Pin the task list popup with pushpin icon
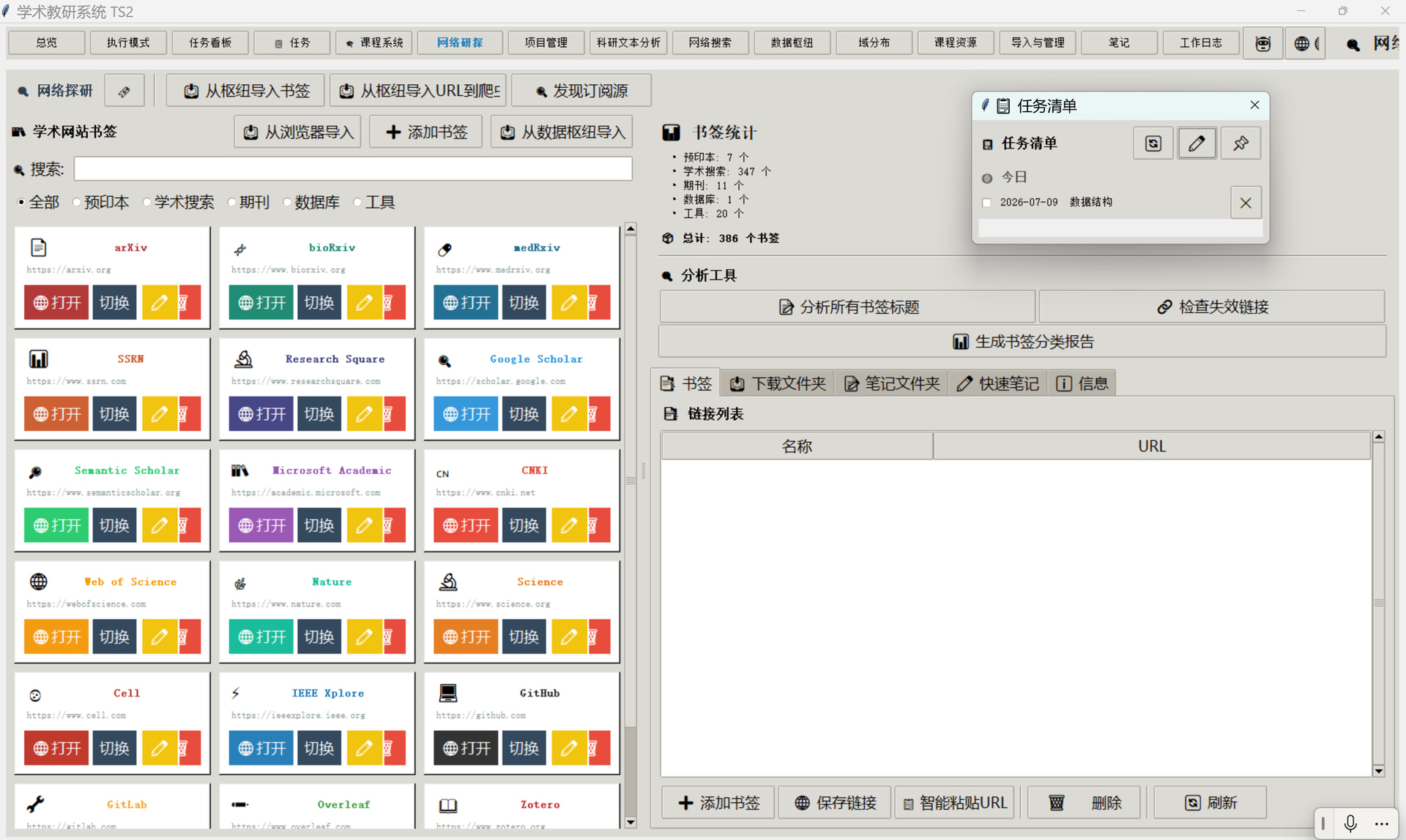 pos(1241,143)
